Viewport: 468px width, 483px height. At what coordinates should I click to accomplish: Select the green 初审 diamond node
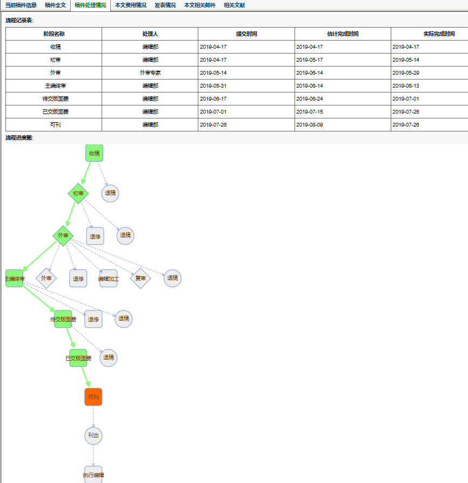[78, 193]
